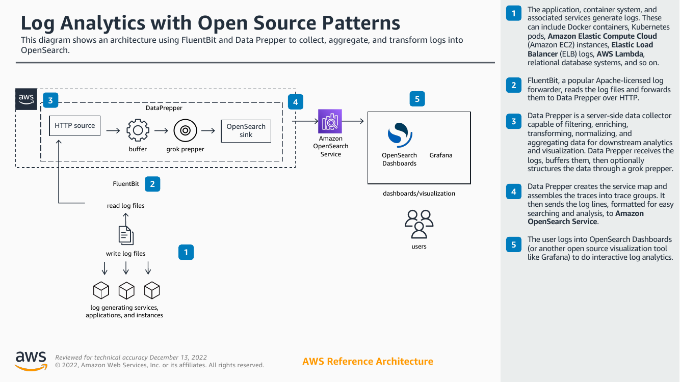Click the purple Amazon OpenSearch Service icon

pos(330,121)
